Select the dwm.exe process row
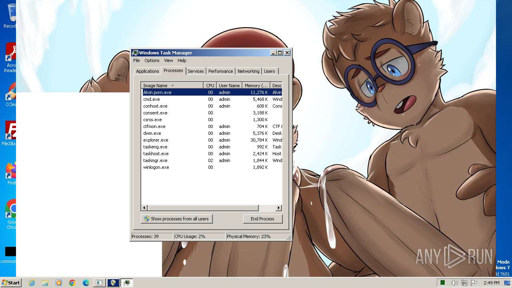Screen dimensions: 512x288 pyautogui.click(x=212, y=133)
